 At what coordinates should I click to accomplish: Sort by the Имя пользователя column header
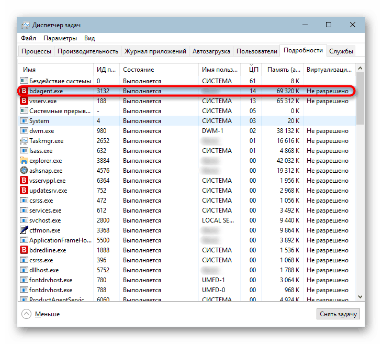(220, 70)
